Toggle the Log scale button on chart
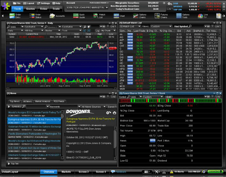 pyautogui.click(x=98, y=30)
